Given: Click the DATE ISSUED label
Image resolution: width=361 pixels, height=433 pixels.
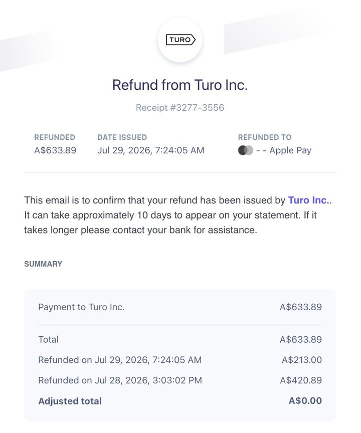Looking at the screenshot, I should (122, 137).
